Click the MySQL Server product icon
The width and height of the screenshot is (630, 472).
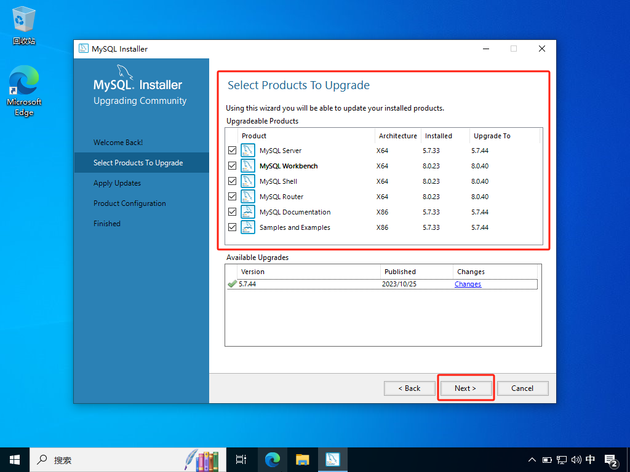pyautogui.click(x=248, y=151)
